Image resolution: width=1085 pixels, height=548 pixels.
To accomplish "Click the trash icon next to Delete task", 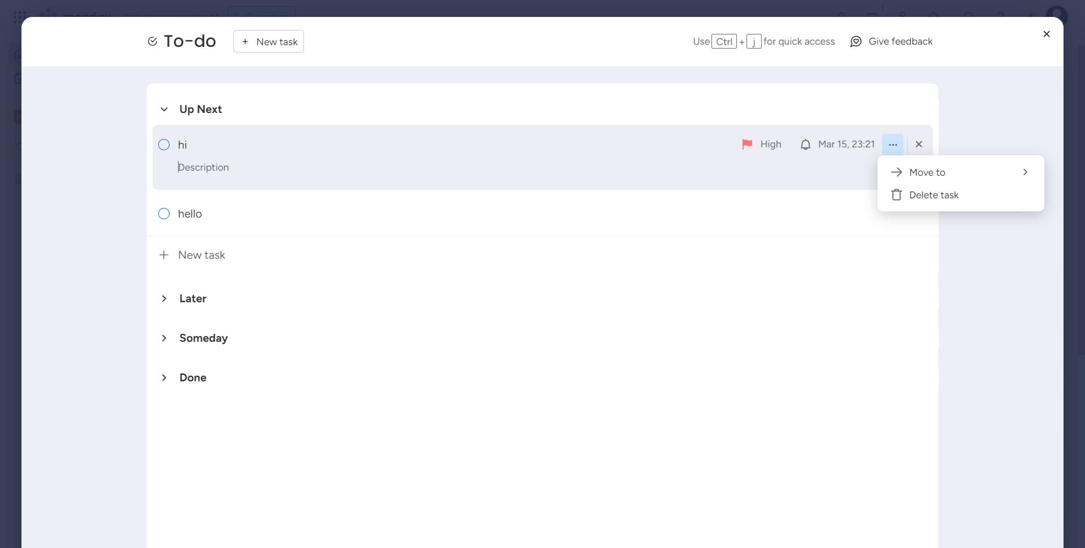I will (x=897, y=194).
